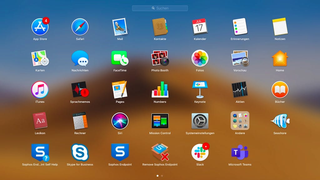The height and width of the screenshot is (180, 320).
Task: Open the Lexikon dictionary
Action: click(x=40, y=121)
